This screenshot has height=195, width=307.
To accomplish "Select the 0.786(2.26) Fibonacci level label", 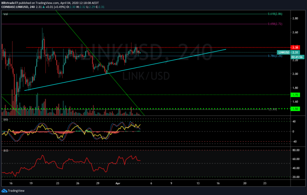I will 275,56.
